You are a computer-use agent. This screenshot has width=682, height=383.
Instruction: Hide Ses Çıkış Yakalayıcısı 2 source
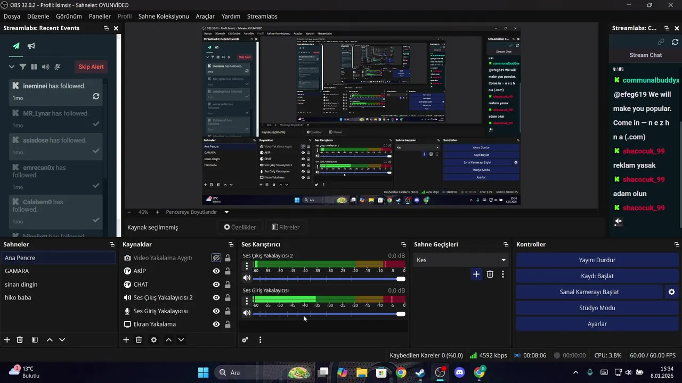pos(216,297)
